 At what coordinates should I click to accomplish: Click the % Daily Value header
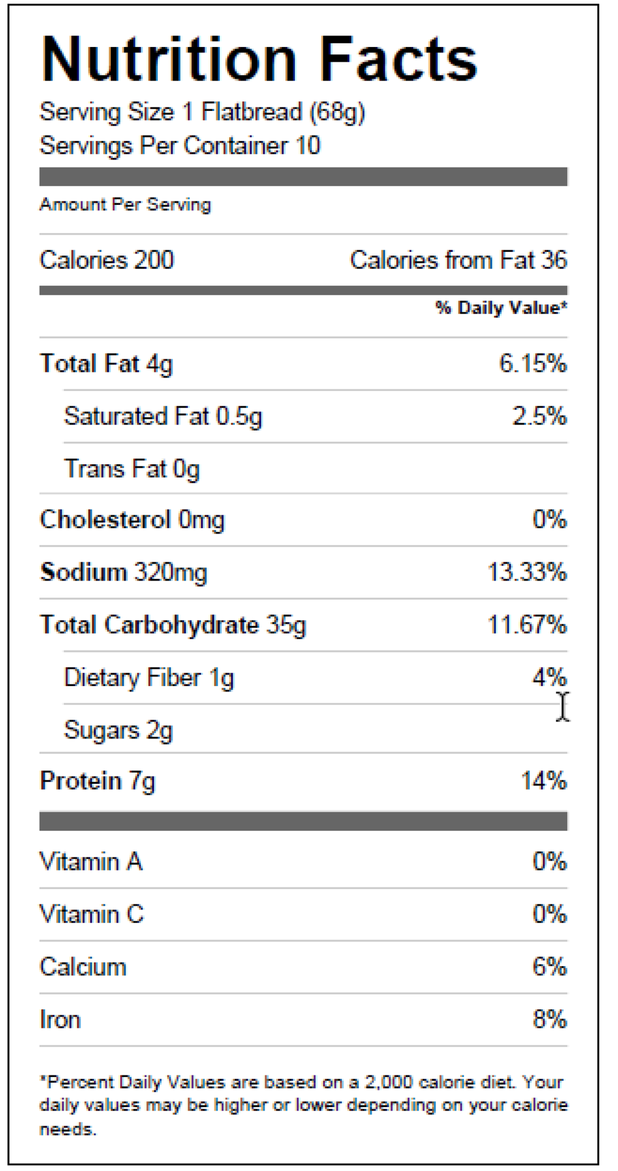tap(501, 308)
